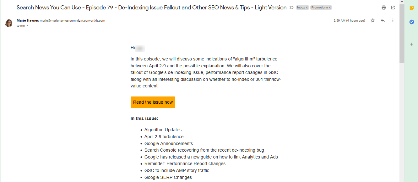This screenshot has width=418, height=182.
Task: Open Google Keep in the side panel
Action: point(411,8)
